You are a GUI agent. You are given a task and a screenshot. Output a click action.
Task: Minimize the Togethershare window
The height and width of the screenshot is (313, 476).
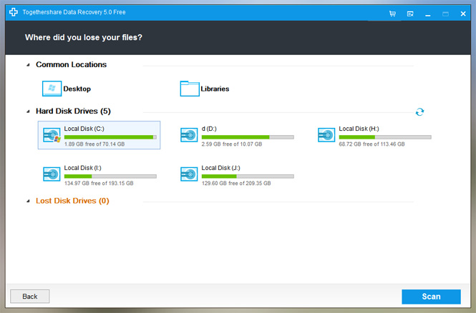click(x=428, y=14)
